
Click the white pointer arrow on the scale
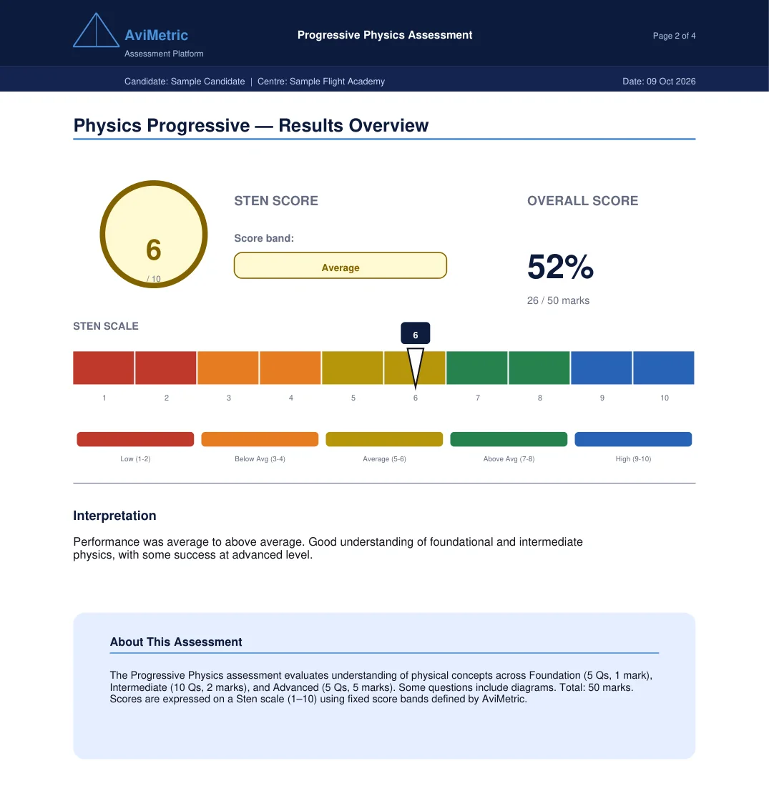point(415,368)
